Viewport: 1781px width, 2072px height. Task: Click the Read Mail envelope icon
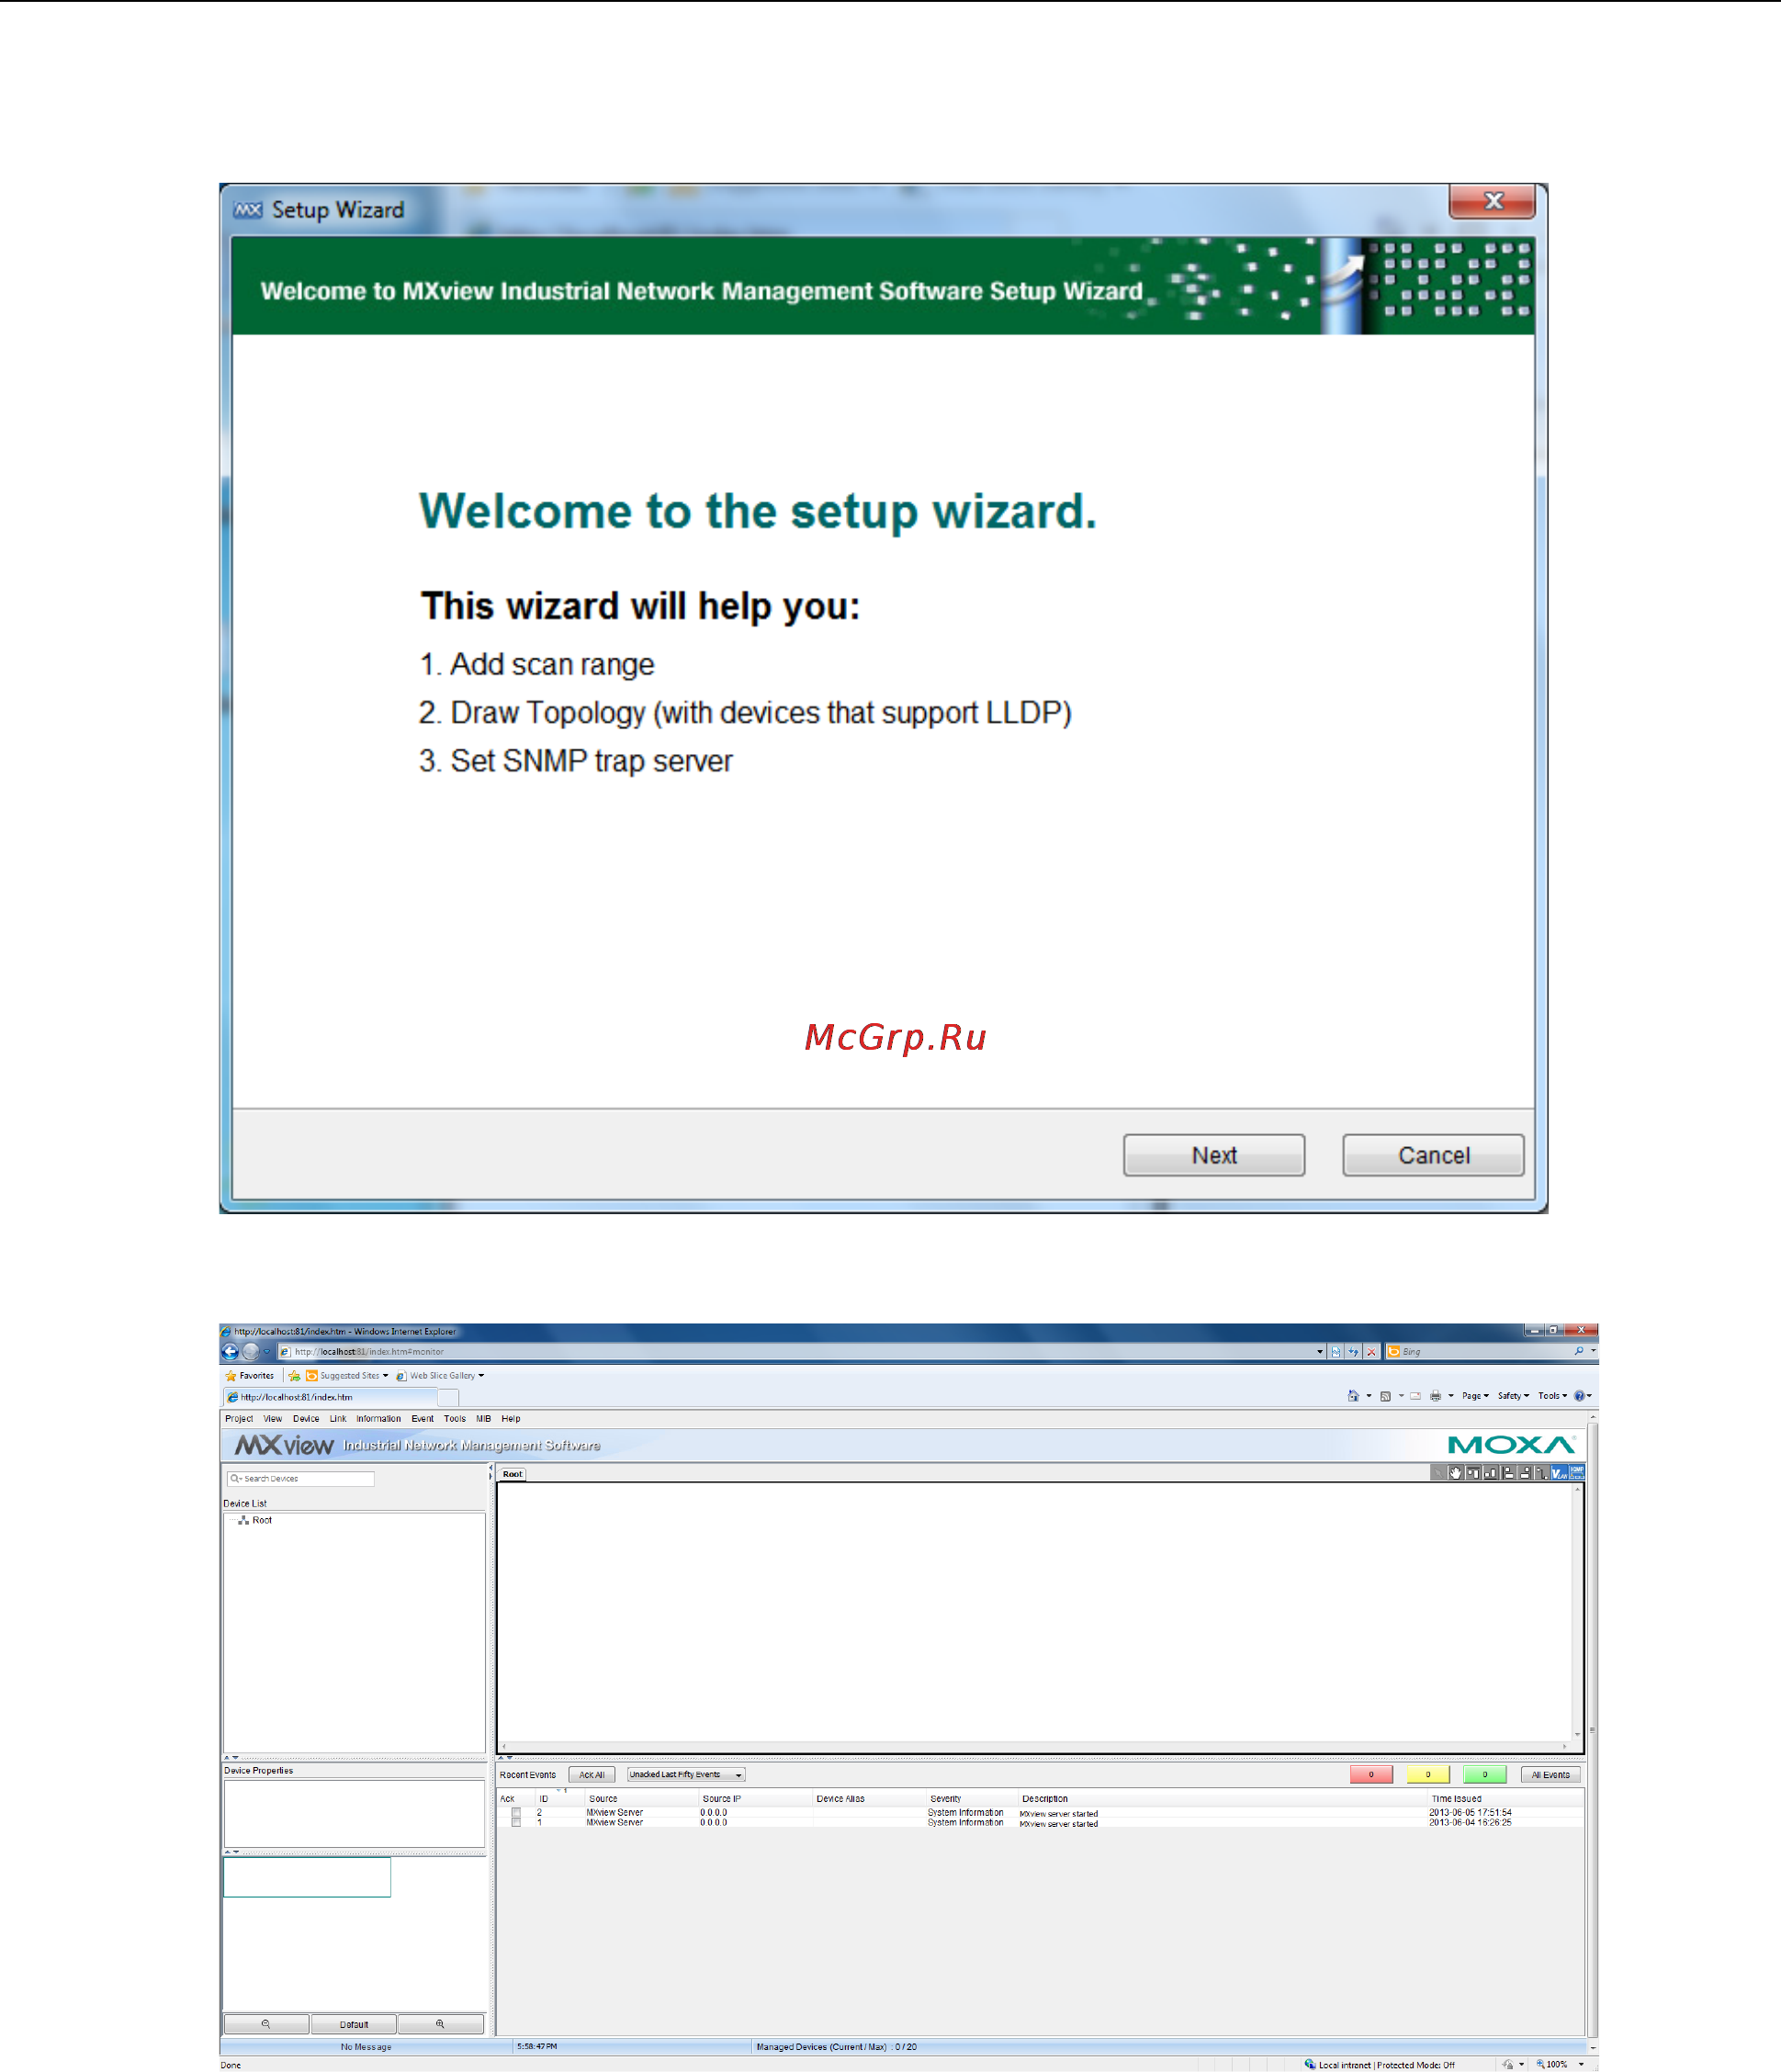pos(1416,1396)
